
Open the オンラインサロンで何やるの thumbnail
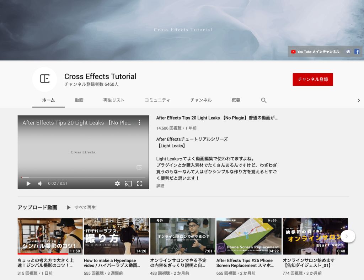(183, 236)
